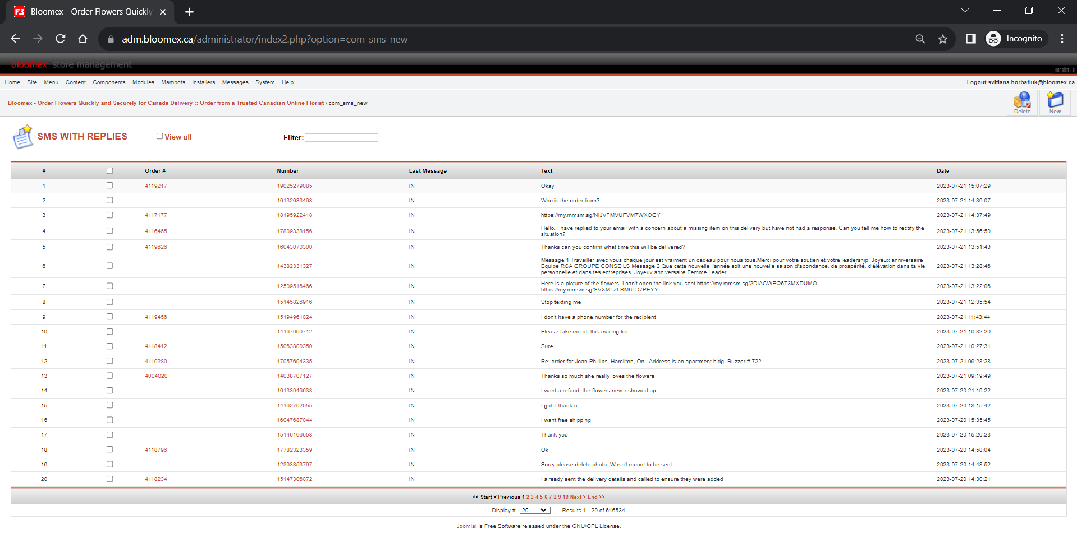This screenshot has width=1077, height=556.
Task: Close the Bloomex browser tab
Action: coord(163,12)
